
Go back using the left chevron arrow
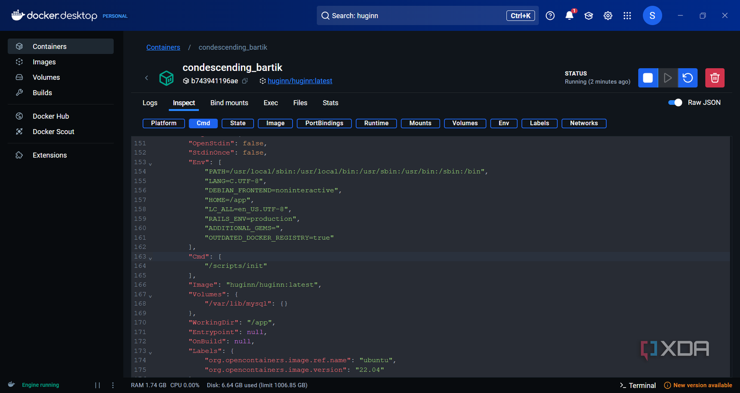coord(147,78)
